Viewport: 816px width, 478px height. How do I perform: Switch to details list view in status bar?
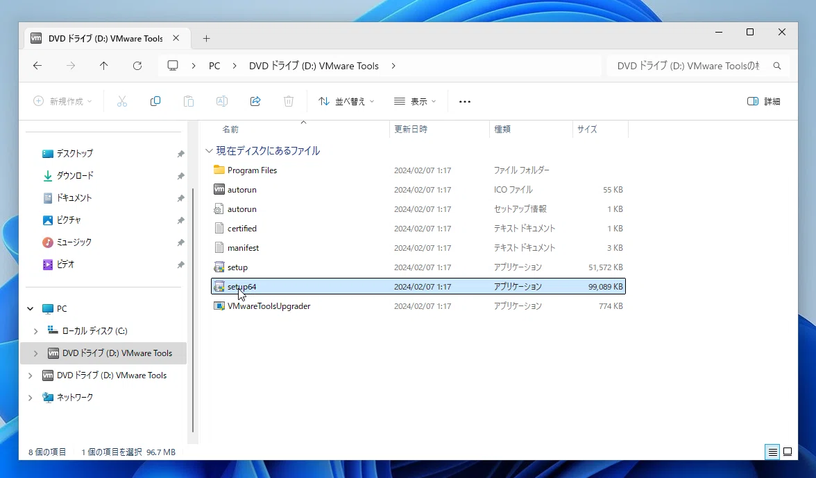click(x=773, y=452)
